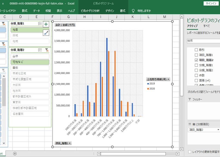The height and width of the screenshot is (157, 220).
Task: Clear filter on 分類_階層2 slicer
Action: point(47,50)
